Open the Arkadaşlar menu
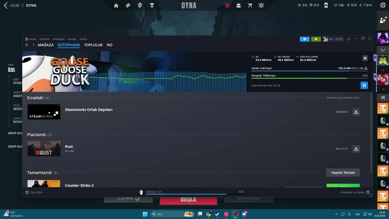This screenshot has height=219, width=389. (59, 39)
